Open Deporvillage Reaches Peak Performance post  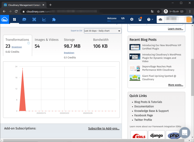pyautogui.click(x=158, y=68)
